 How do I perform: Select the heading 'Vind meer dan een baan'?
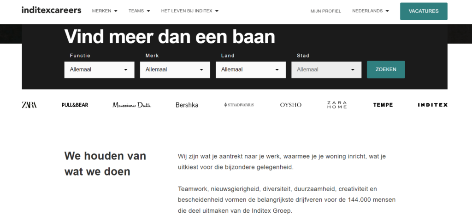[170, 37]
